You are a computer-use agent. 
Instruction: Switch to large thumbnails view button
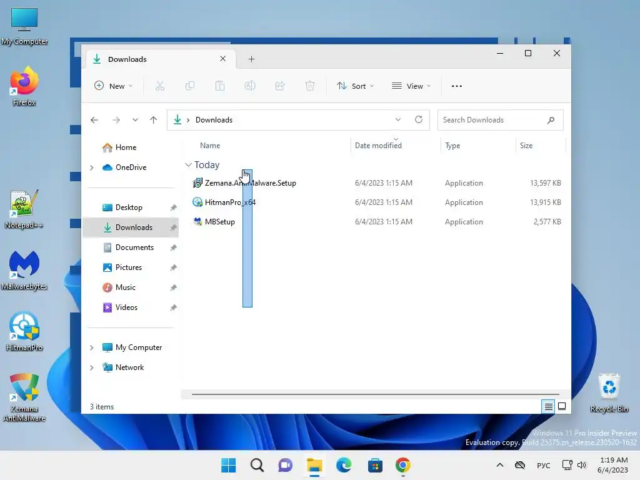point(562,406)
